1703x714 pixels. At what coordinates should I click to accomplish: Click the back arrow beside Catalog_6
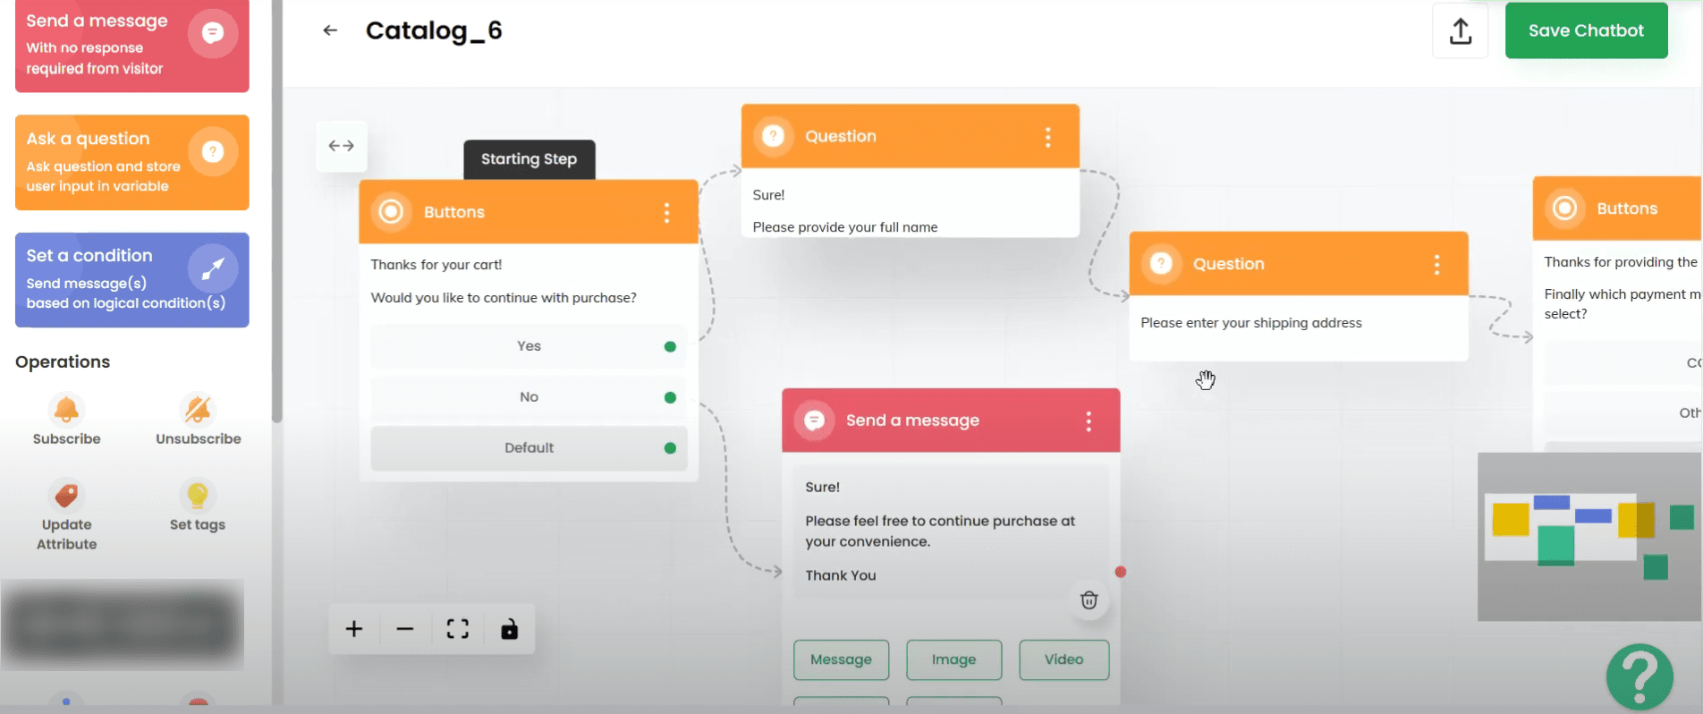click(330, 30)
